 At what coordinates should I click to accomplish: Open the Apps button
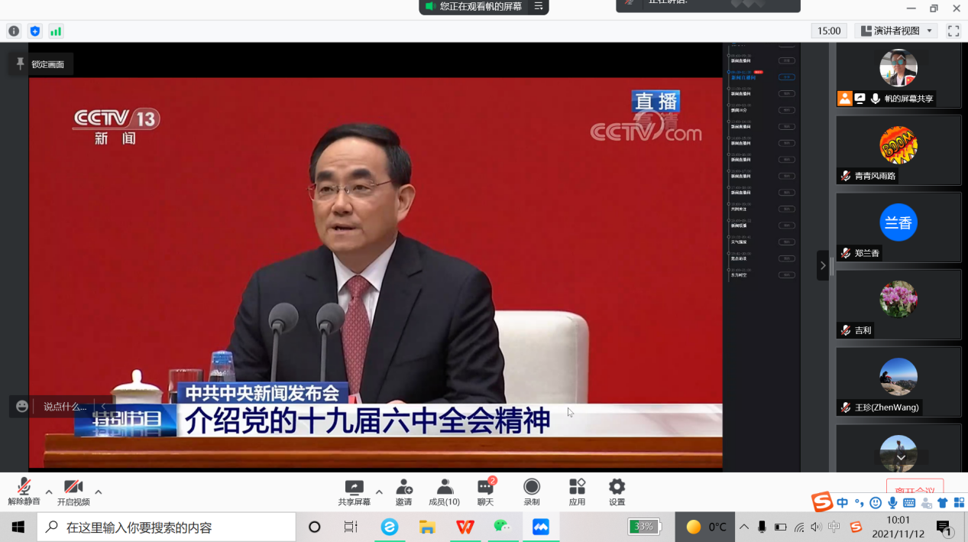(577, 492)
